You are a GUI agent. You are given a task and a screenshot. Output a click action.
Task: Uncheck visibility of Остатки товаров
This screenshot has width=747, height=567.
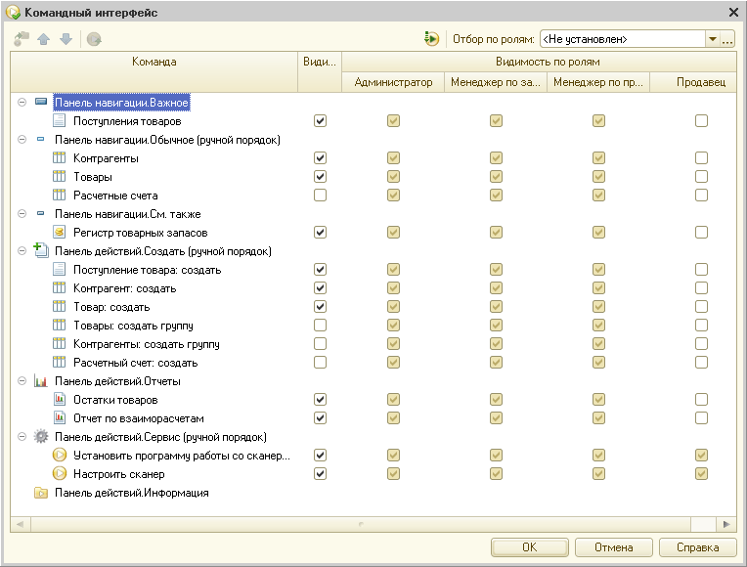320,399
